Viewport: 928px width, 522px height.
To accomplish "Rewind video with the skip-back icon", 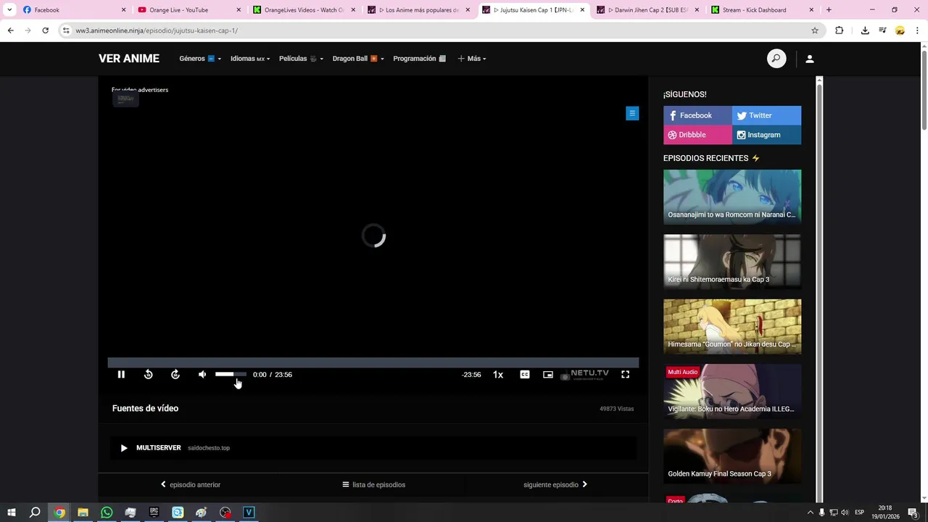I will pyautogui.click(x=148, y=375).
